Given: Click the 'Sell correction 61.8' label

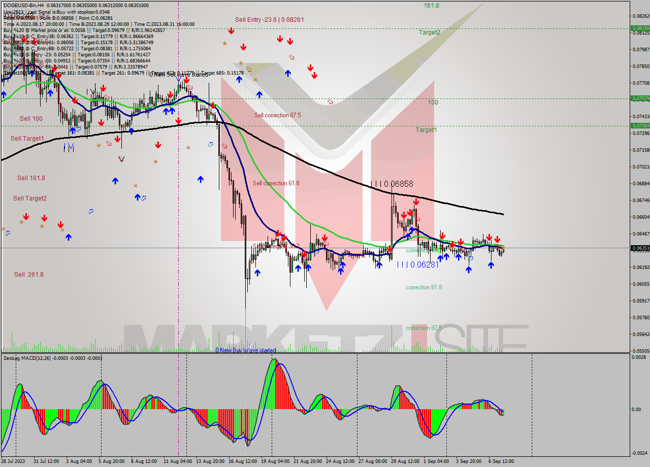Looking at the screenshot, I should click(x=276, y=183).
